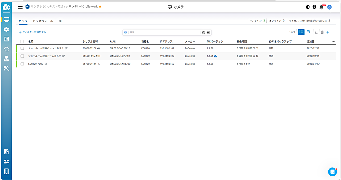Select the ビデオウォール tab
The width and height of the screenshot is (341, 180).
43,21
